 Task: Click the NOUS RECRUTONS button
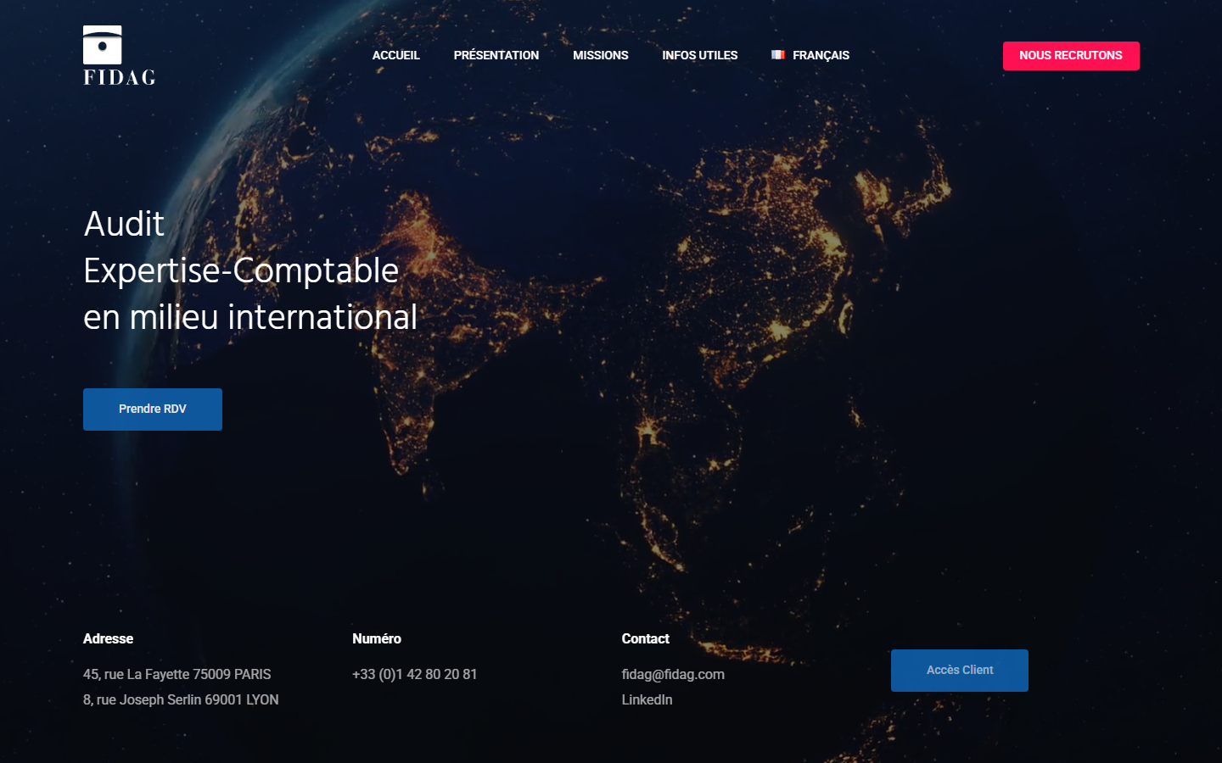point(1071,56)
